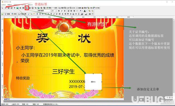Screen dimensions: 175x106
Task: Open the 编辑 Edit menu
Action: 10,5
